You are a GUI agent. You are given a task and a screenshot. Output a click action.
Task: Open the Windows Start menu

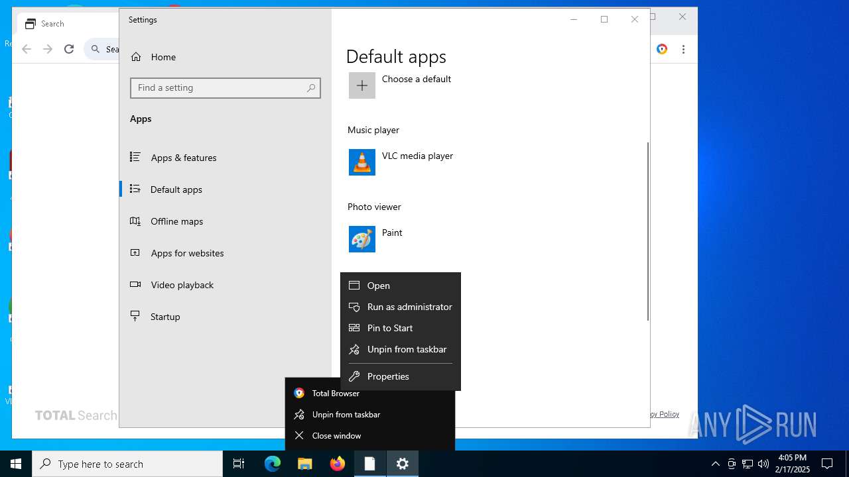click(x=16, y=464)
